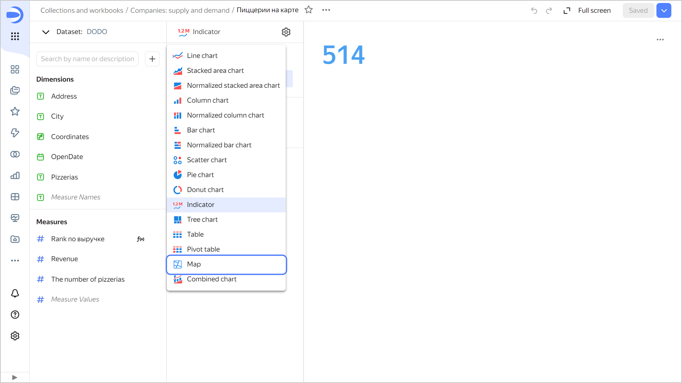
Task: Open sidebar settings gear icon
Action: 15,336
